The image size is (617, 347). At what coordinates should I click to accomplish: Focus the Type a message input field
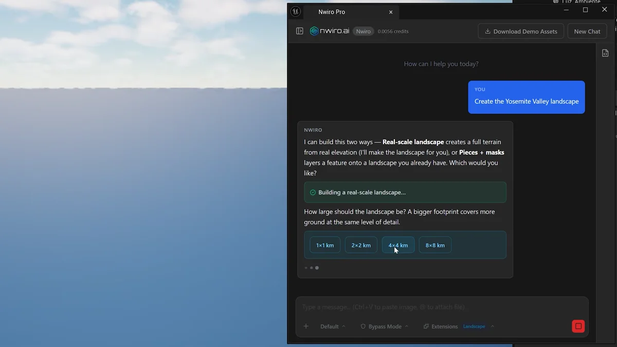442,307
